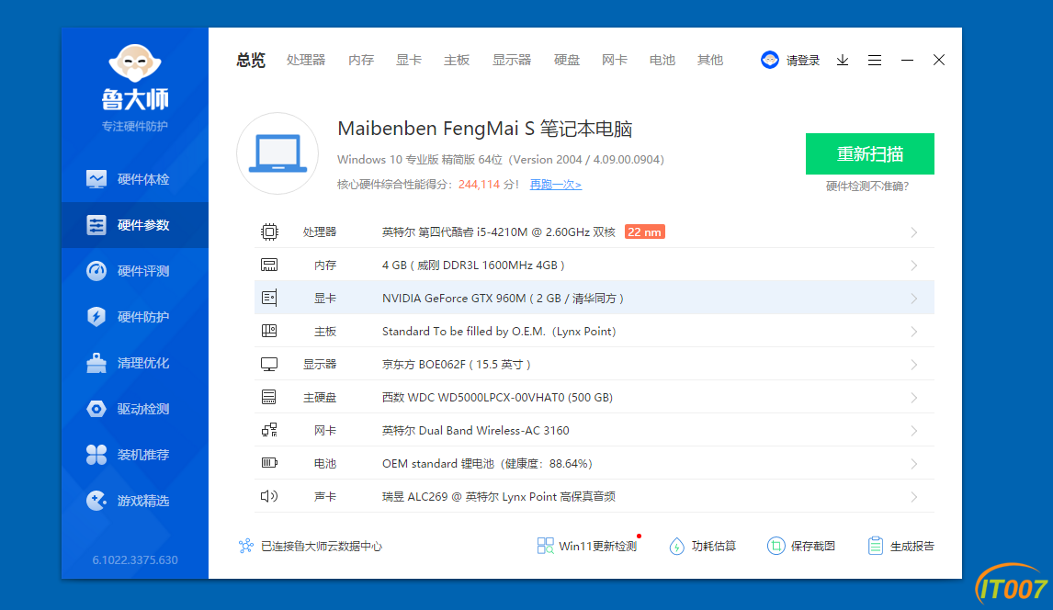Viewport: 1053px width, 610px height.
Task: Click the memory module icon
Action: tap(269, 265)
